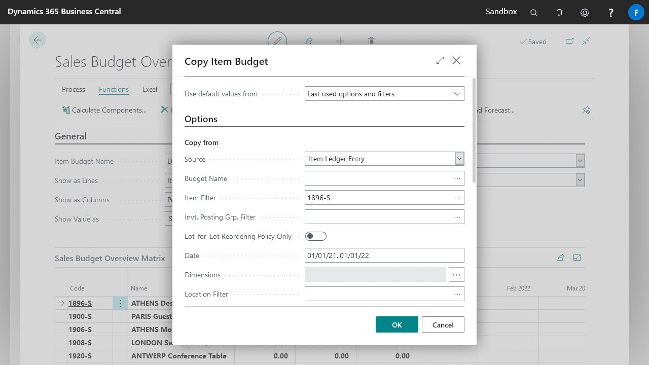The height and width of the screenshot is (365, 649).
Task: Switch to the Process tab
Action: click(73, 89)
